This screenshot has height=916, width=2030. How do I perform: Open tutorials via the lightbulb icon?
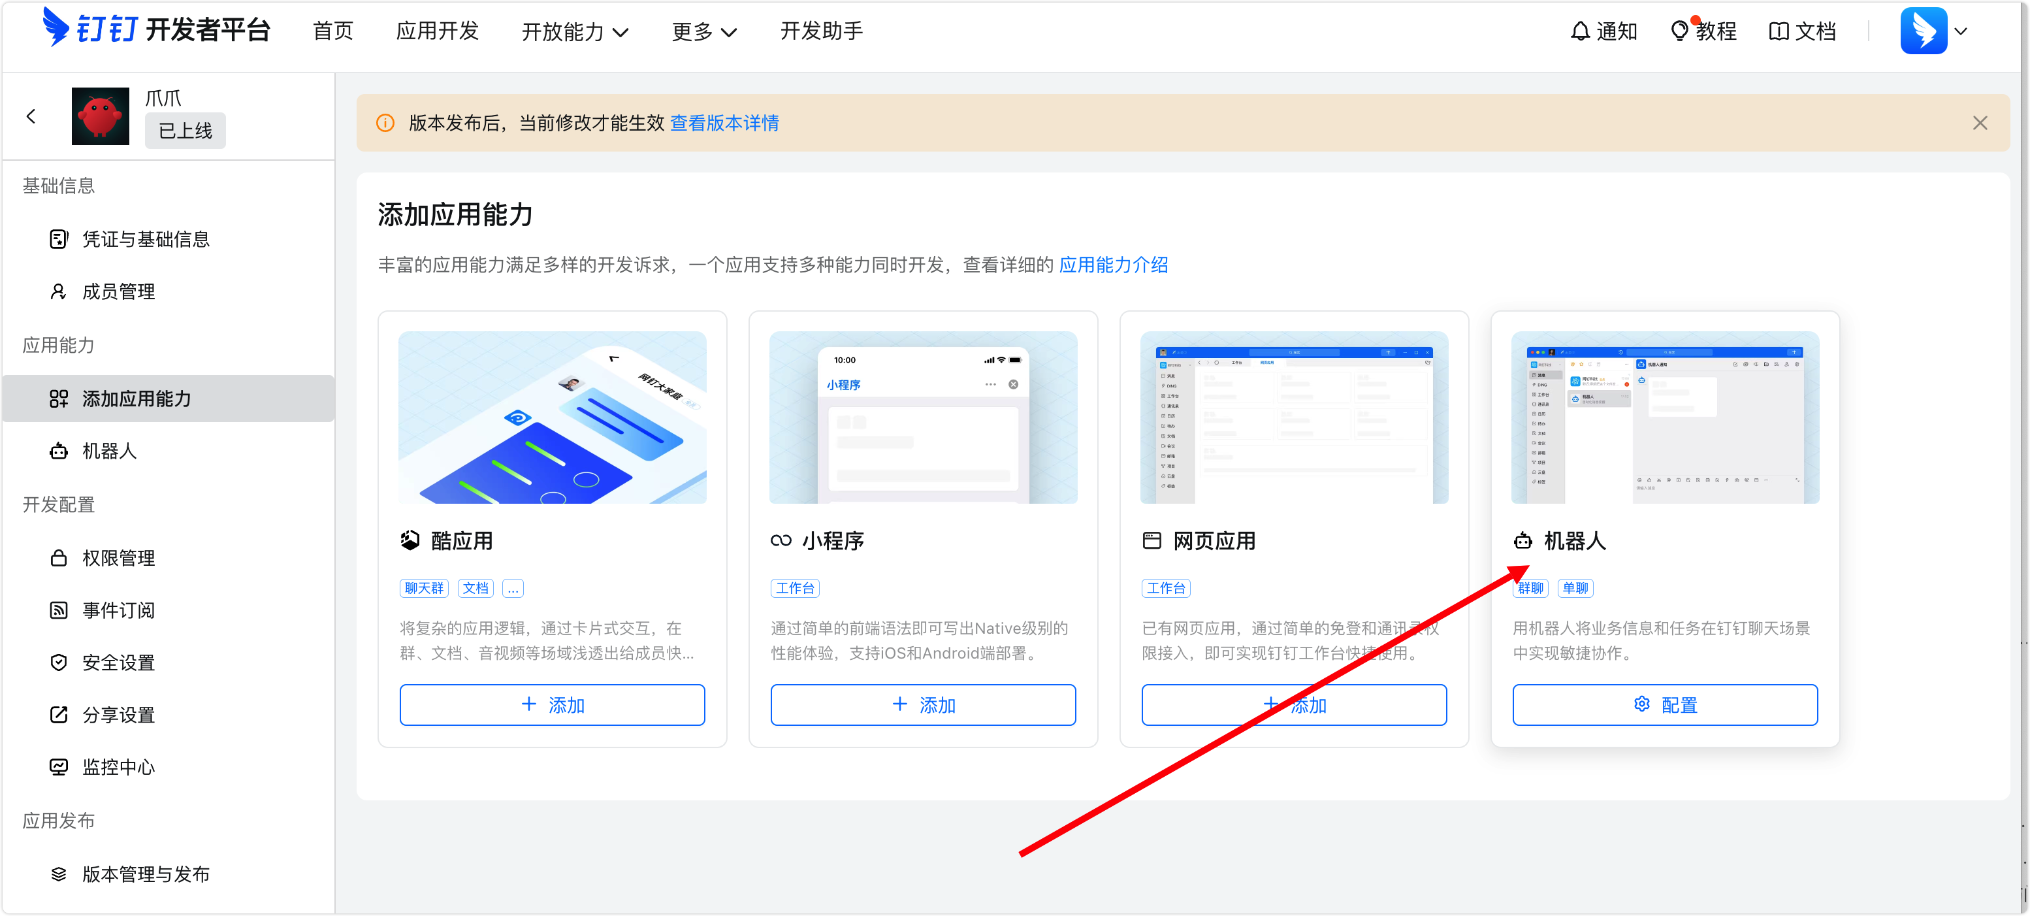pos(1679,31)
